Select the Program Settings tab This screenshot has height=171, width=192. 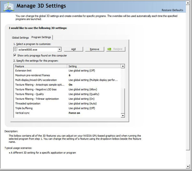tap(41, 37)
